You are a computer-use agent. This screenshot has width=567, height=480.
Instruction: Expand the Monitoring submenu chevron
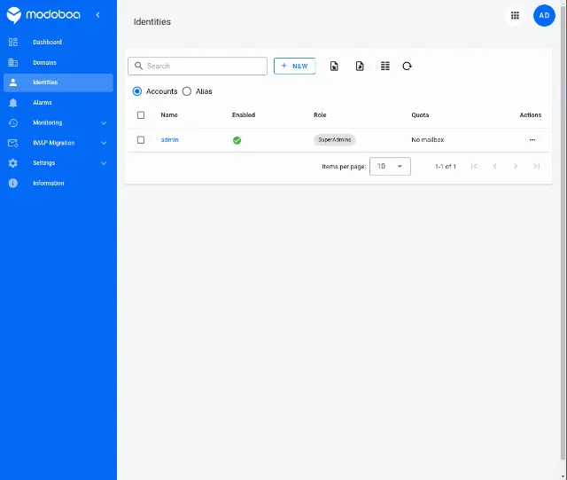[x=104, y=122]
